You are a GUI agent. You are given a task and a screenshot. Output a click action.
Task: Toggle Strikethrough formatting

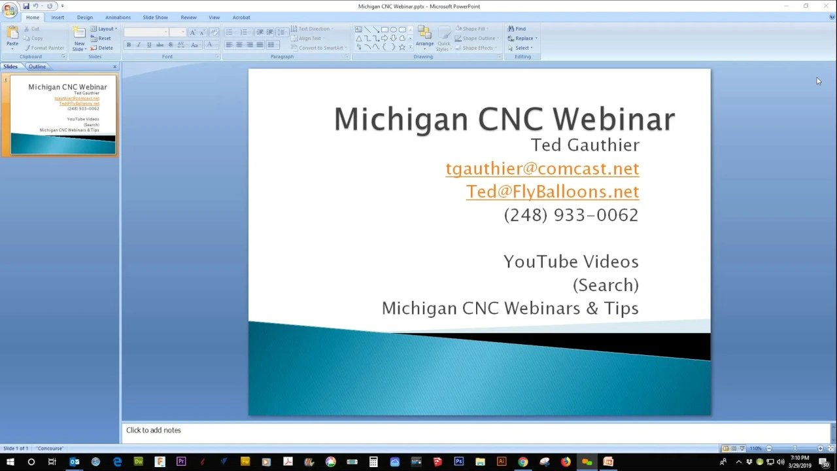point(160,44)
